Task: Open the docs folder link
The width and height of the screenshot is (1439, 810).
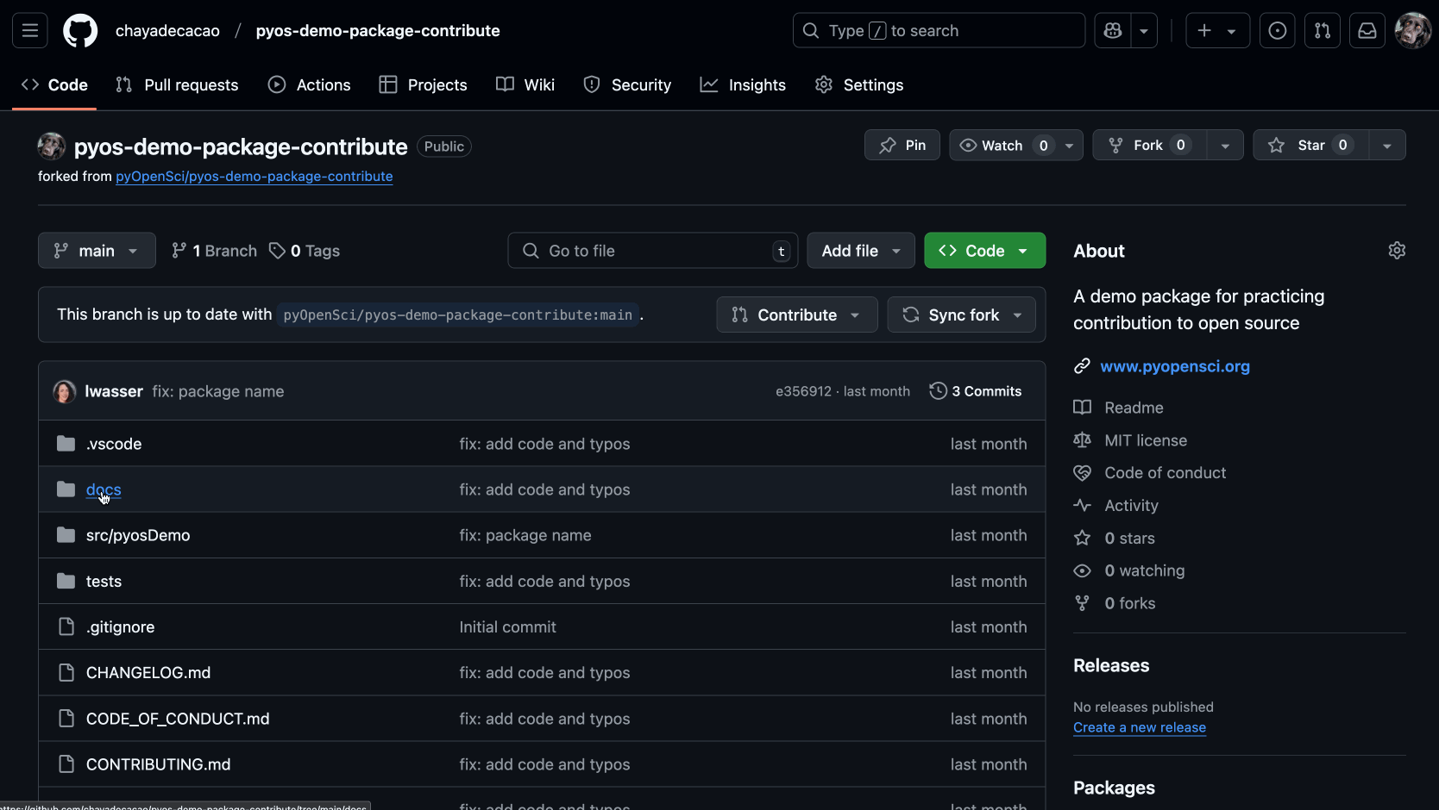Action: click(104, 489)
